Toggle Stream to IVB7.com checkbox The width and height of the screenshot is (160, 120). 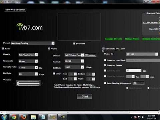[x=103, y=49]
